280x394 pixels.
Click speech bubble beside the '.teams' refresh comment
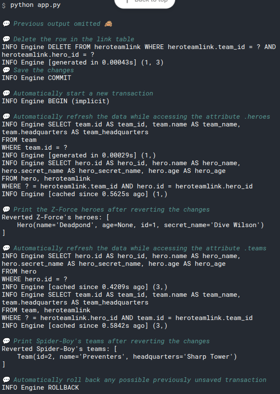pos(6,248)
